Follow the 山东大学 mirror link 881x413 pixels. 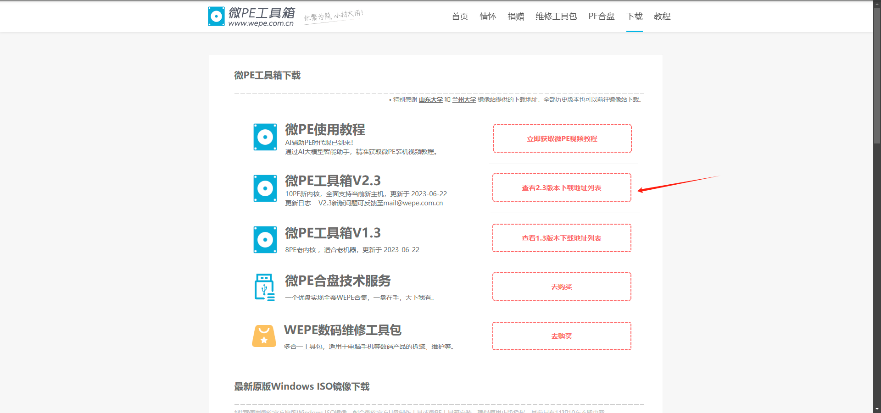pyautogui.click(x=430, y=99)
